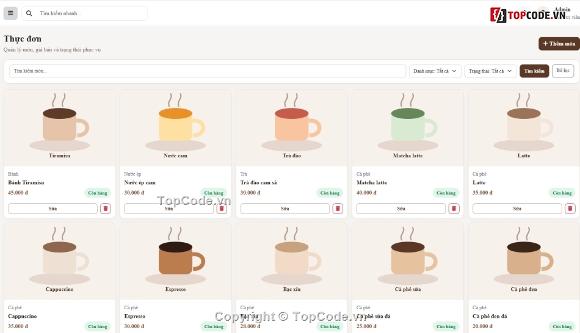
Task: Click 'Còn hàng' badge on Bánh Tiramisu
Action: click(98, 193)
